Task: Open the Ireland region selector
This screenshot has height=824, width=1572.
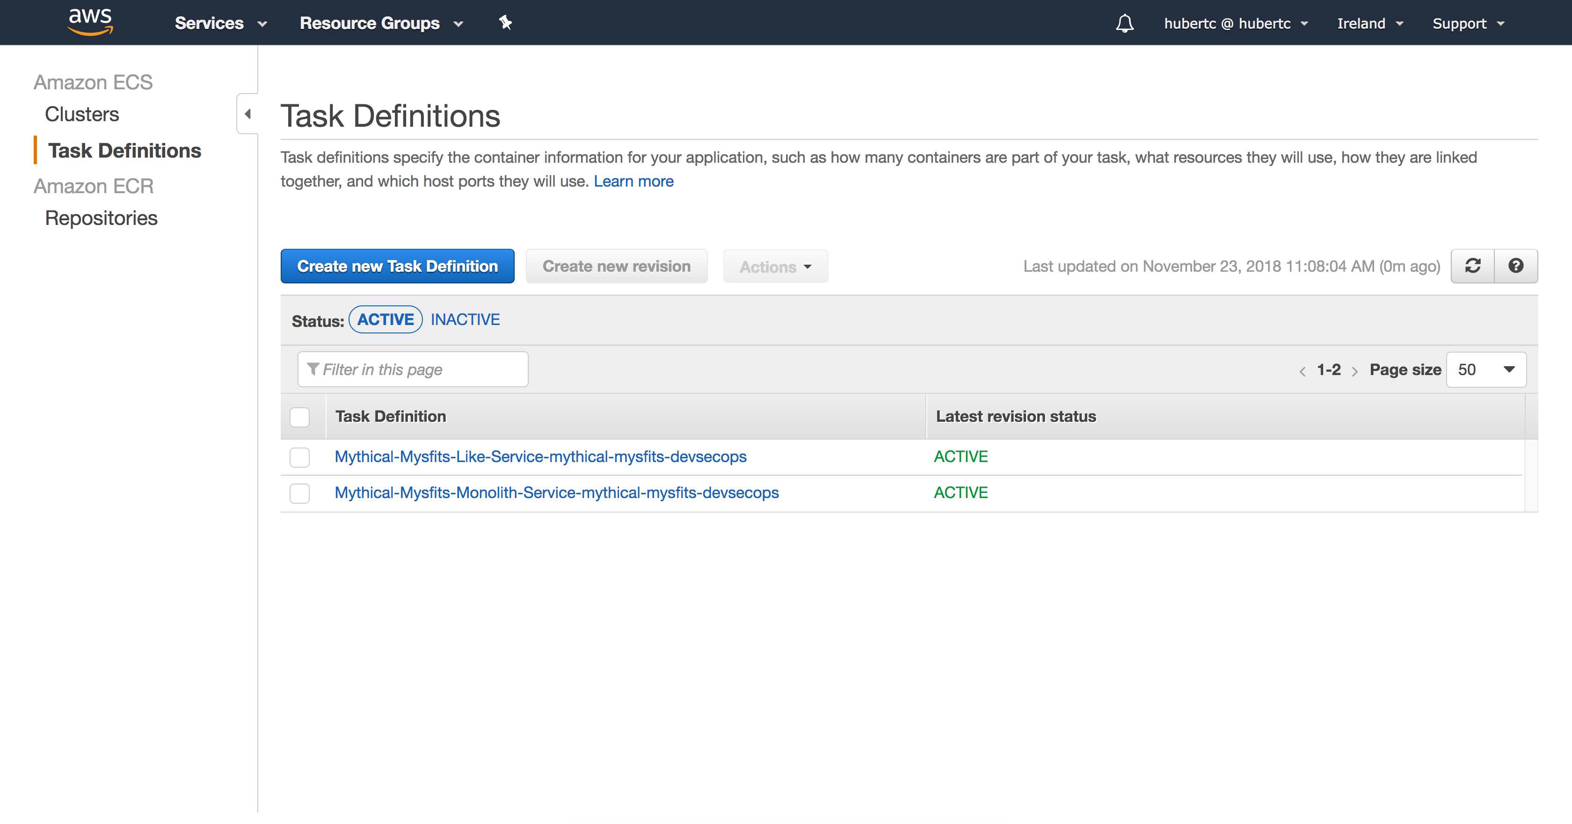Action: pos(1370,23)
